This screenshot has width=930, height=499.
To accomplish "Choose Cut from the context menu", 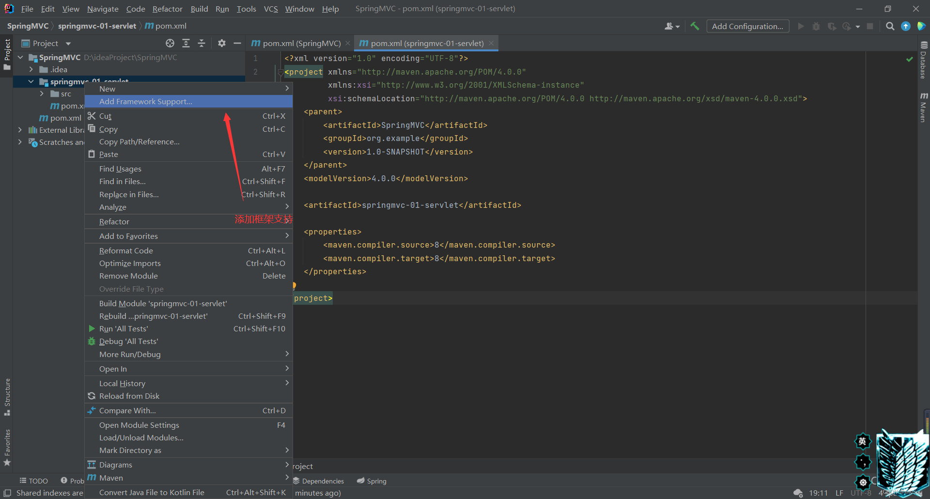I will click(x=189, y=116).
